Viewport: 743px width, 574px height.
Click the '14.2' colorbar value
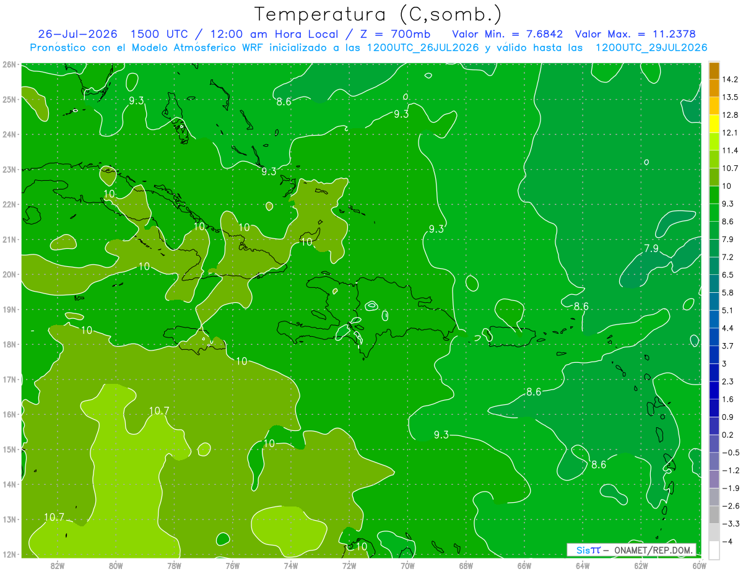pyautogui.click(x=729, y=79)
